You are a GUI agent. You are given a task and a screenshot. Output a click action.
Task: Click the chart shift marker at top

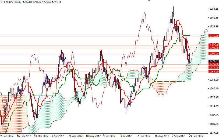click(x=149, y=1)
